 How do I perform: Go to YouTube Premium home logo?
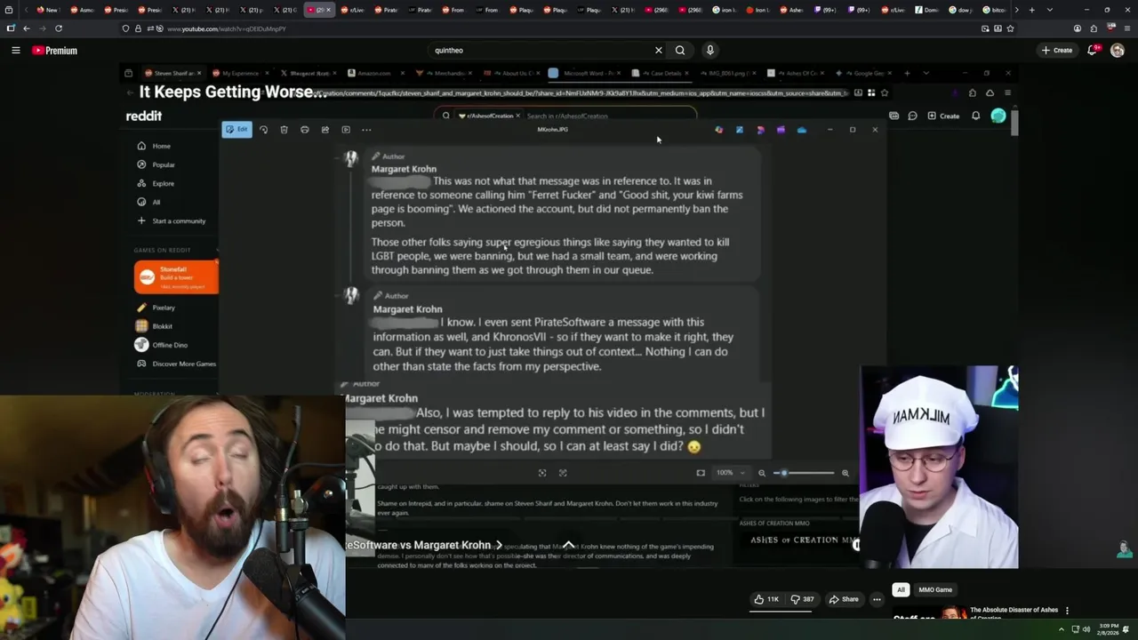(x=54, y=51)
